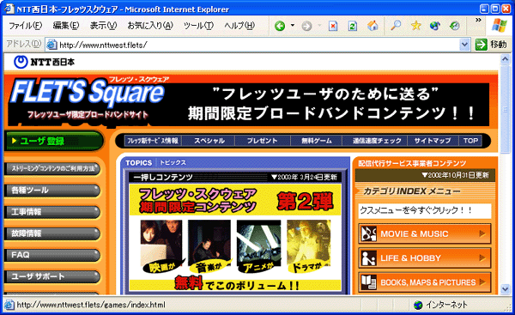Stop page loading with the red X icon
515x315 pixels.
point(333,26)
